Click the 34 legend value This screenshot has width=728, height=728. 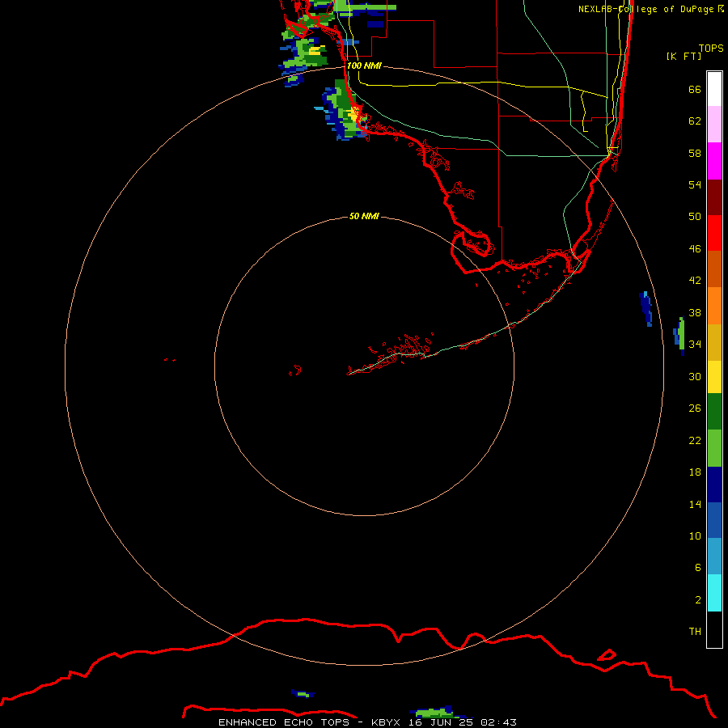click(695, 344)
